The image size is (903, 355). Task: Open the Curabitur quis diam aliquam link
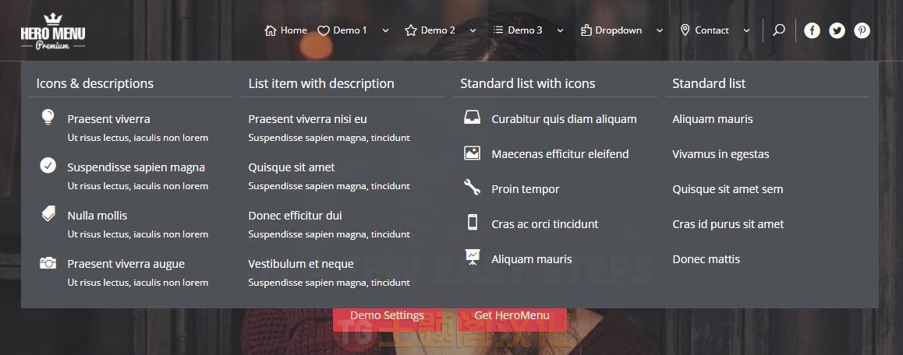pos(565,119)
